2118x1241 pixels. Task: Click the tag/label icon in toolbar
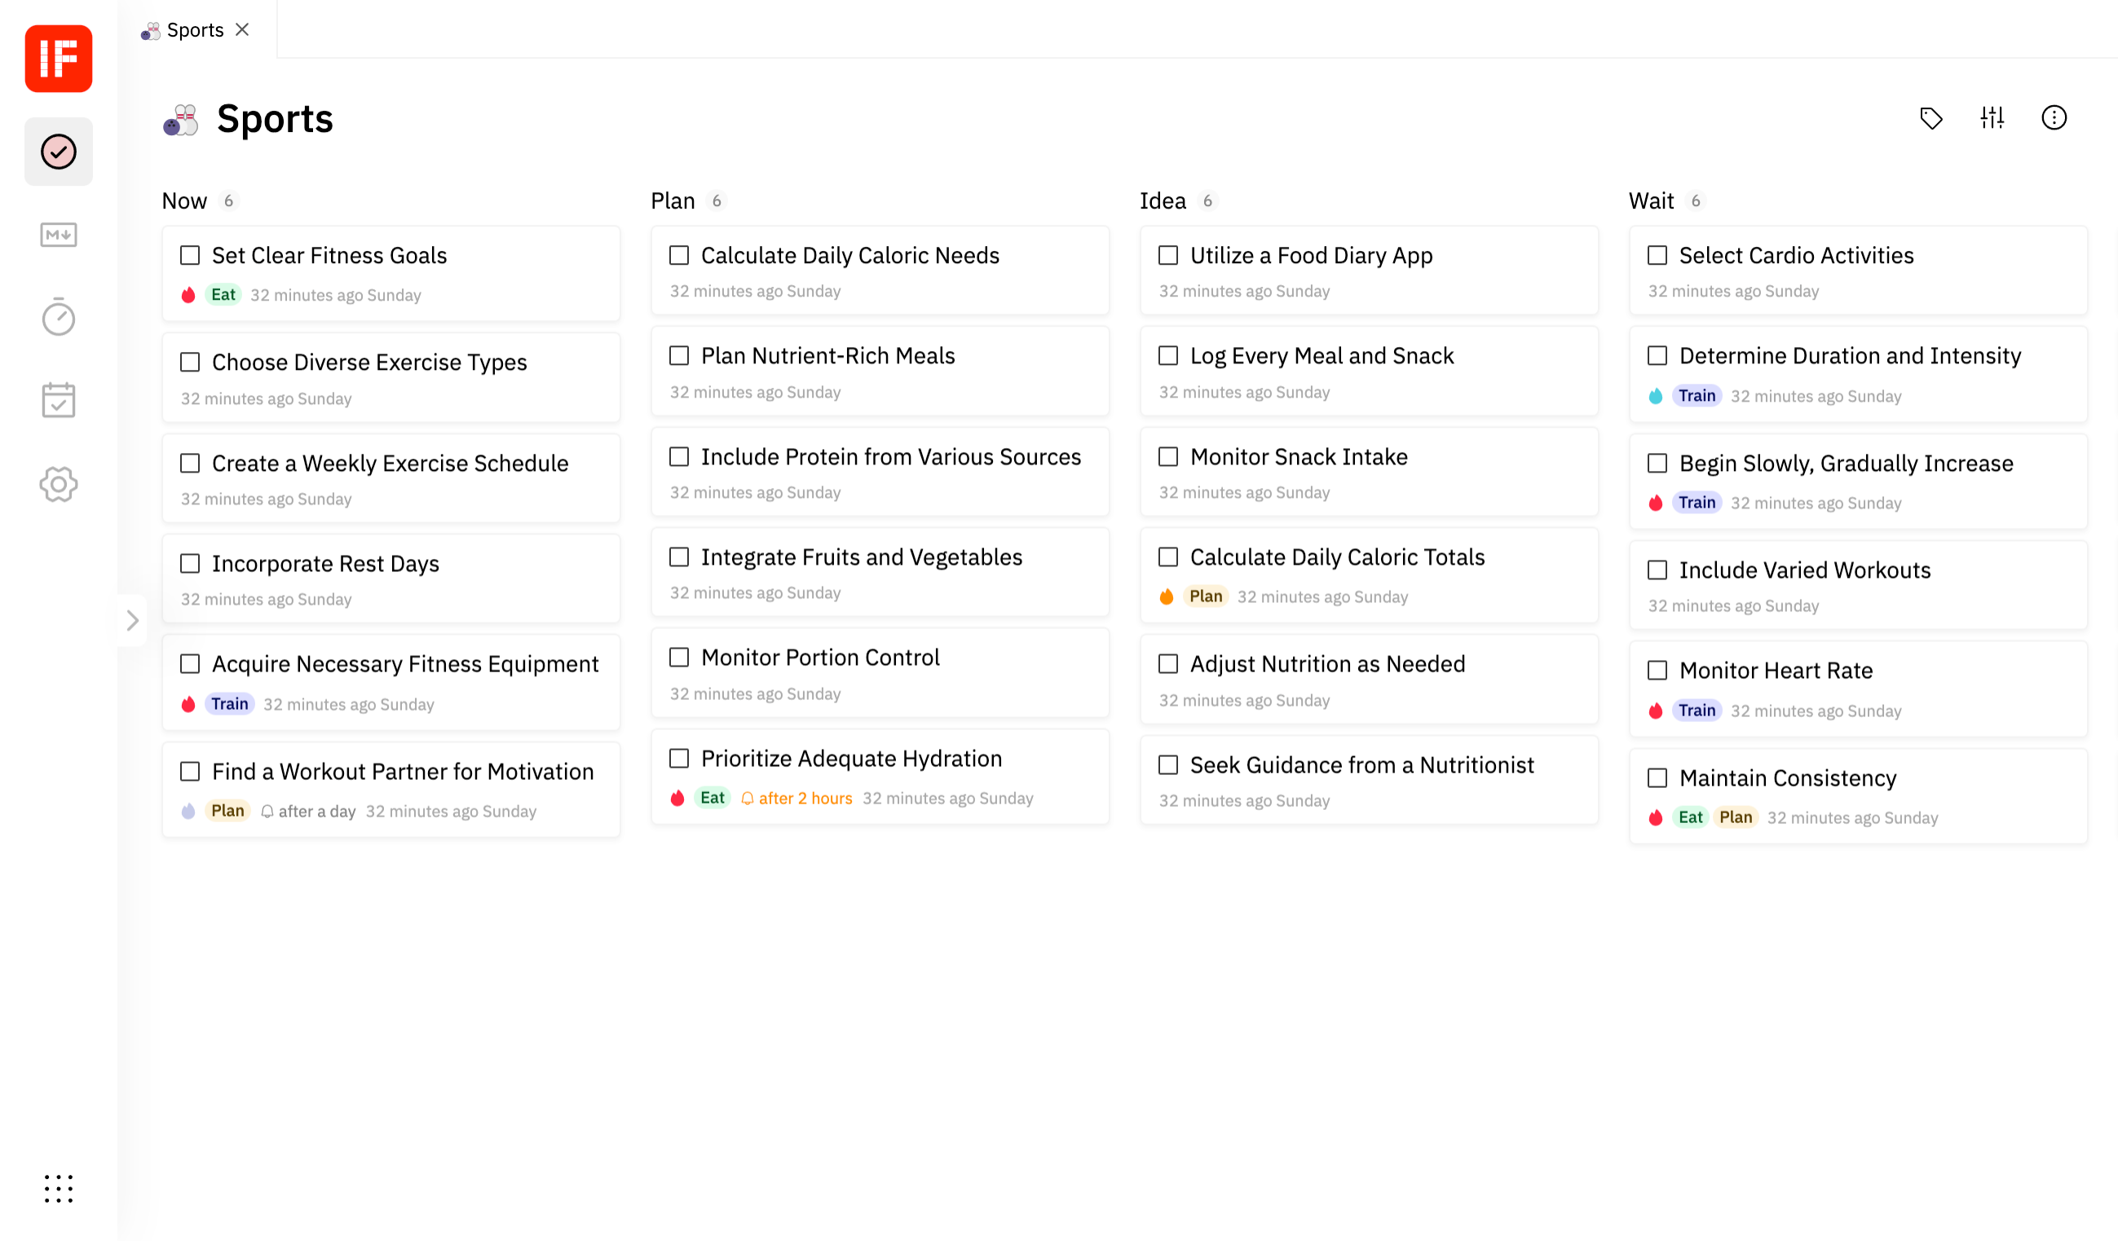[x=1932, y=118]
